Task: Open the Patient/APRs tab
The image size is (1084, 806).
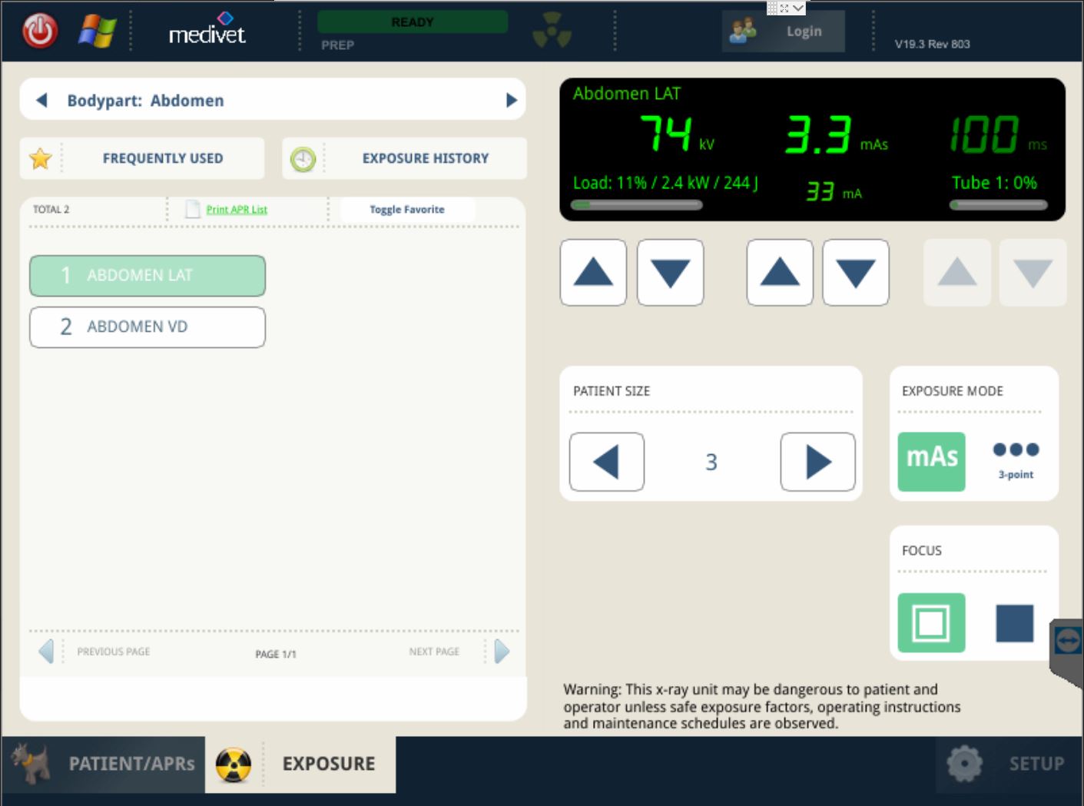Action: [104, 764]
